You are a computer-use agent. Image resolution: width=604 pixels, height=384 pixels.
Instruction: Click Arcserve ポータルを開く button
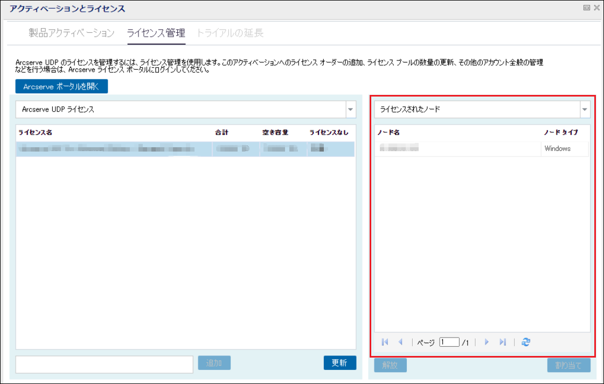61,86
